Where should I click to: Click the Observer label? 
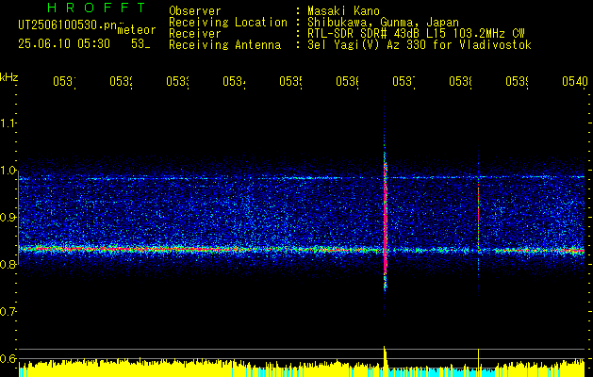[195, 11]
